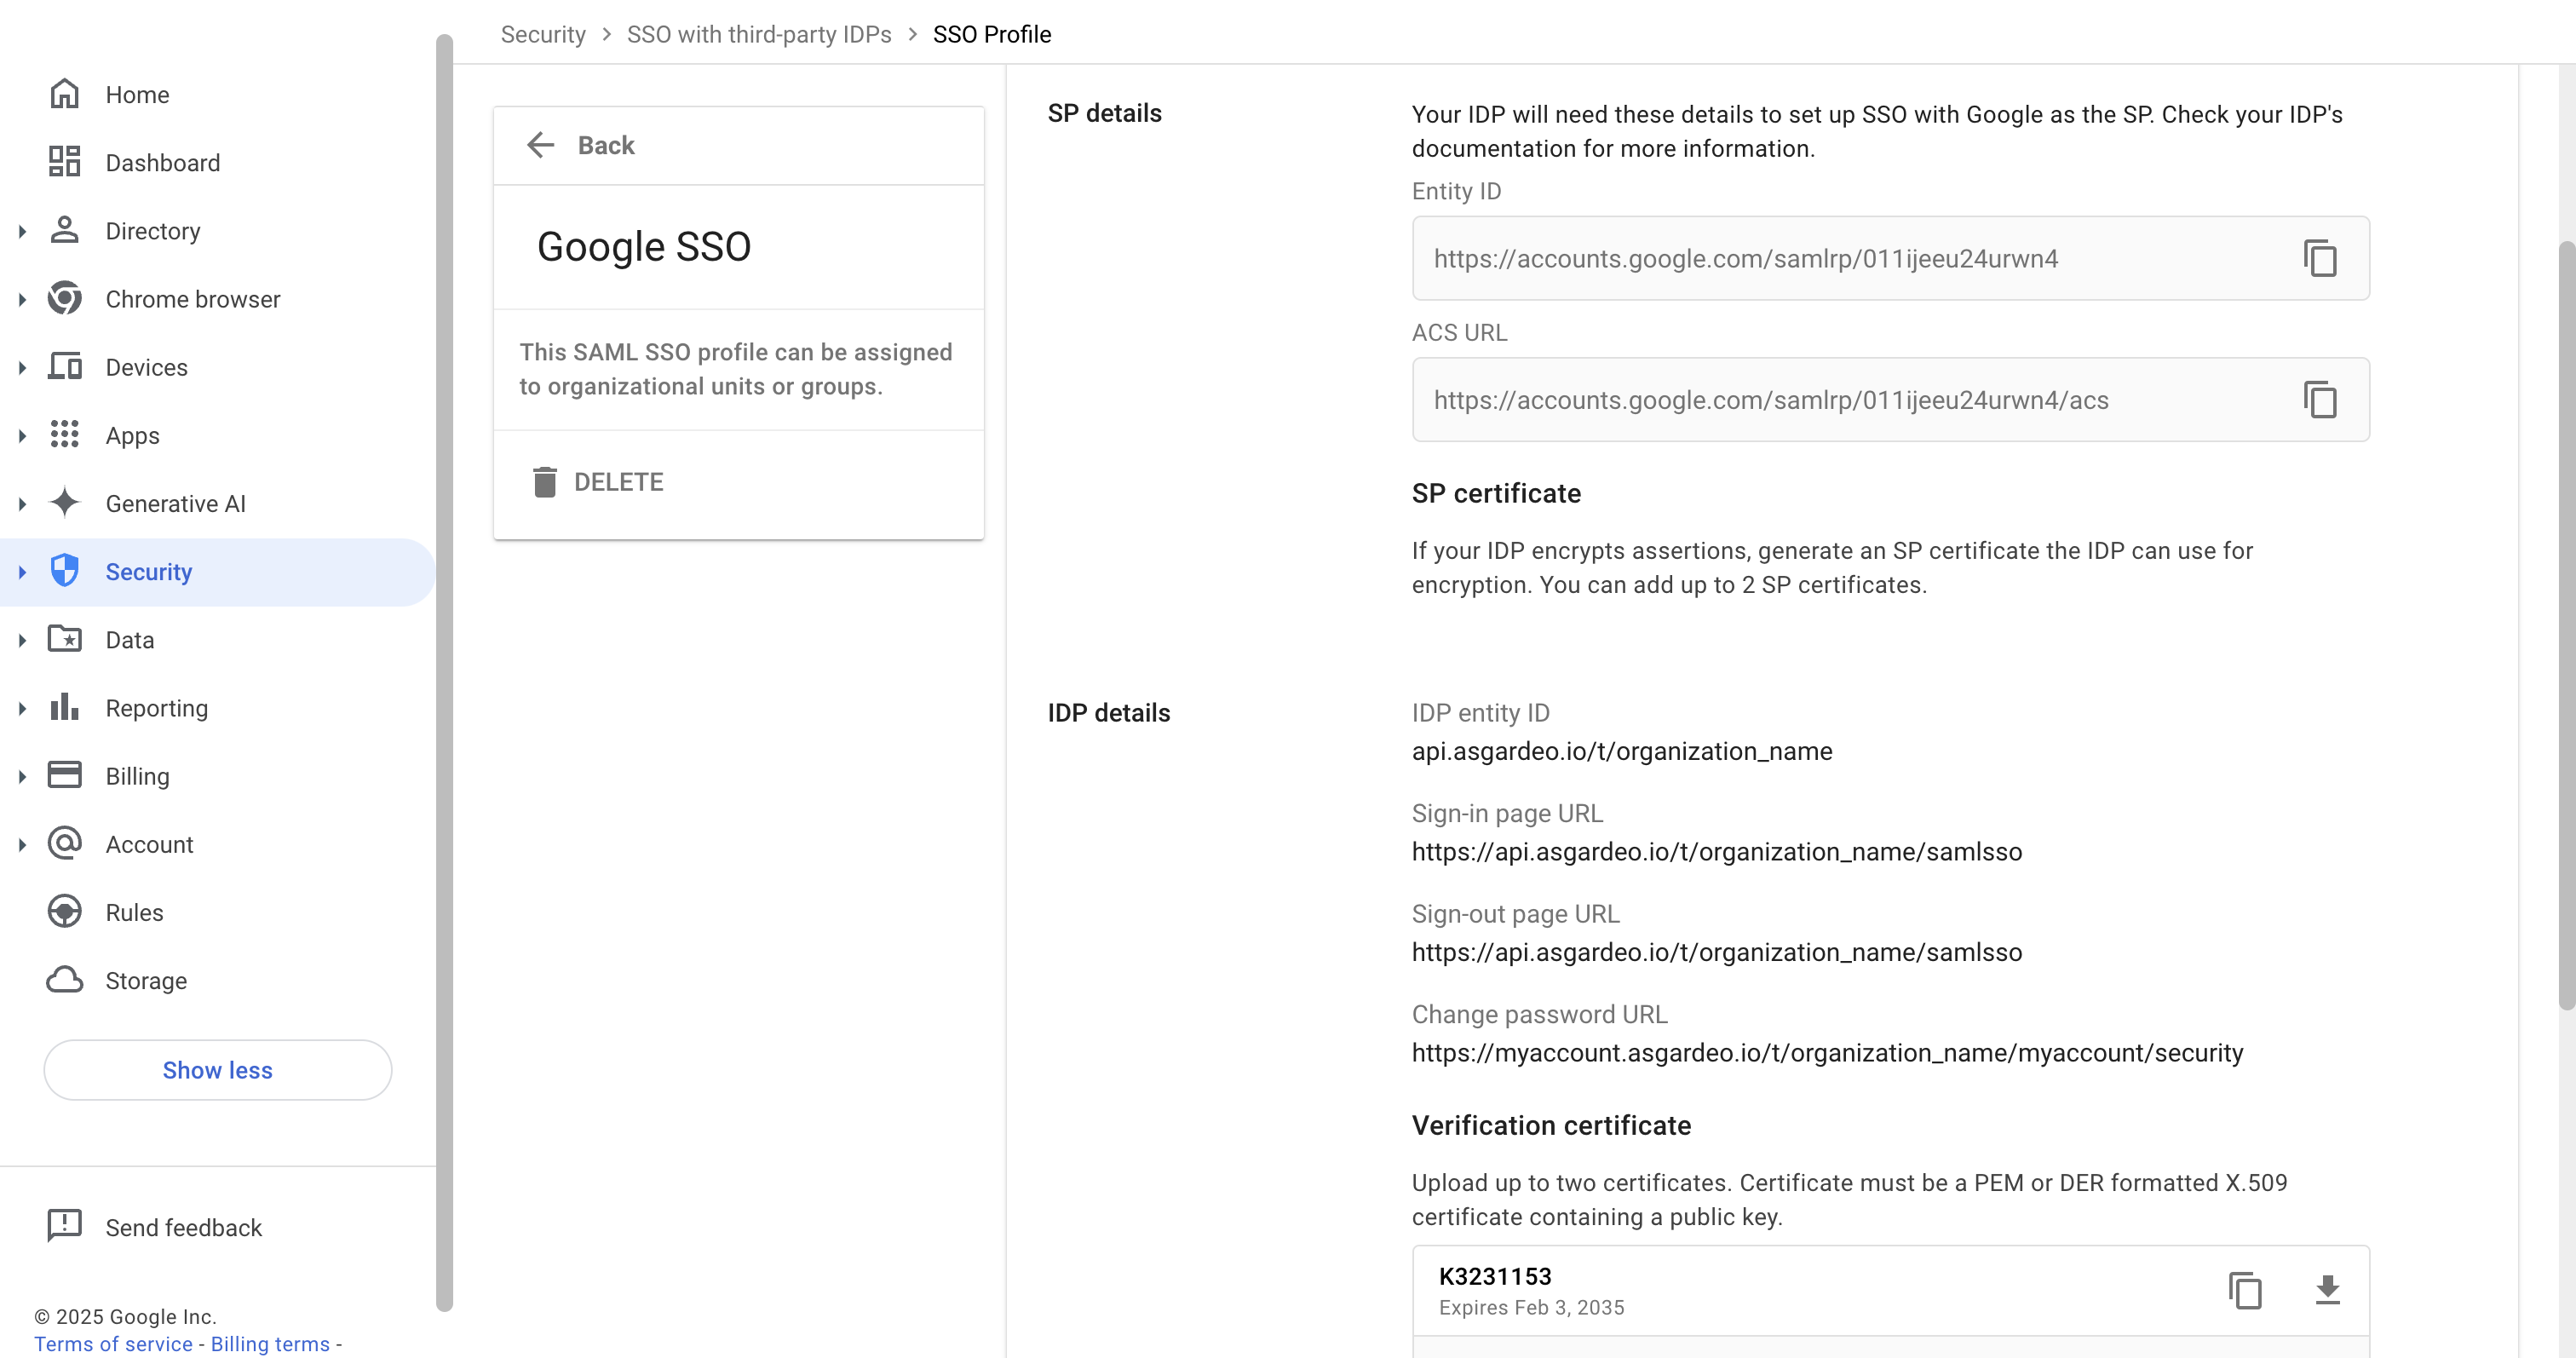Click the Dashboard grid icon
Image resolution: width=2576 pixels, height=1358 pixels.
click(x=64, y=162)
